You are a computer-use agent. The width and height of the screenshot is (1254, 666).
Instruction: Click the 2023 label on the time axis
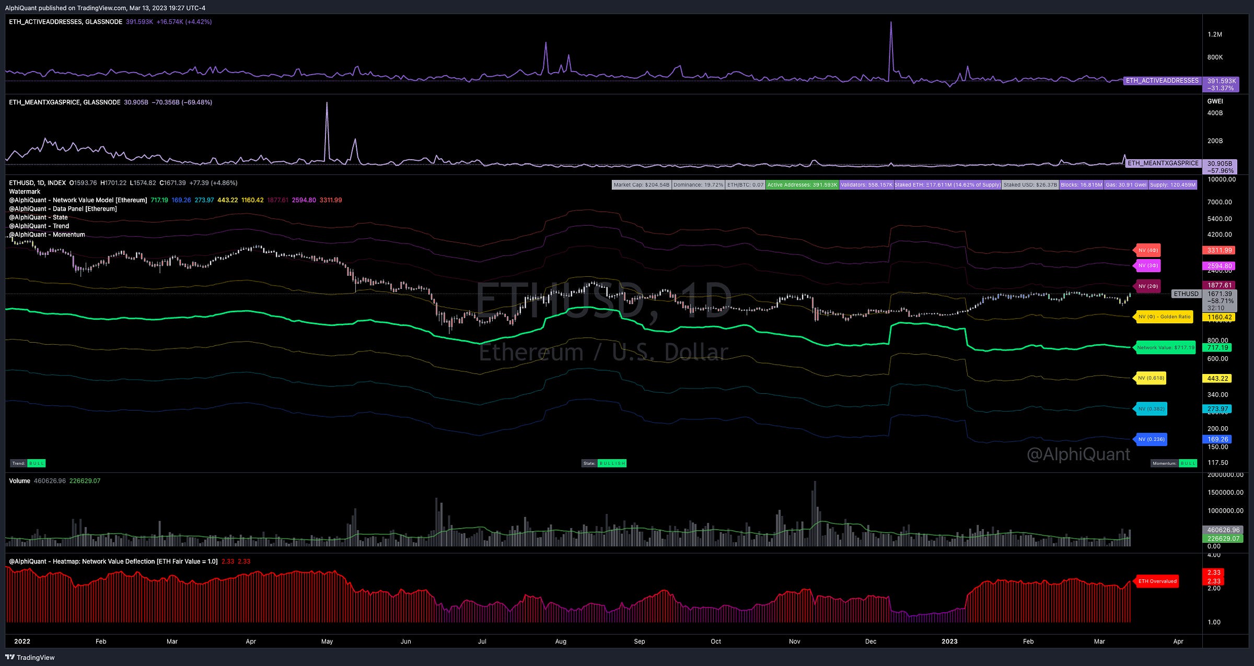tap(949, 641)
